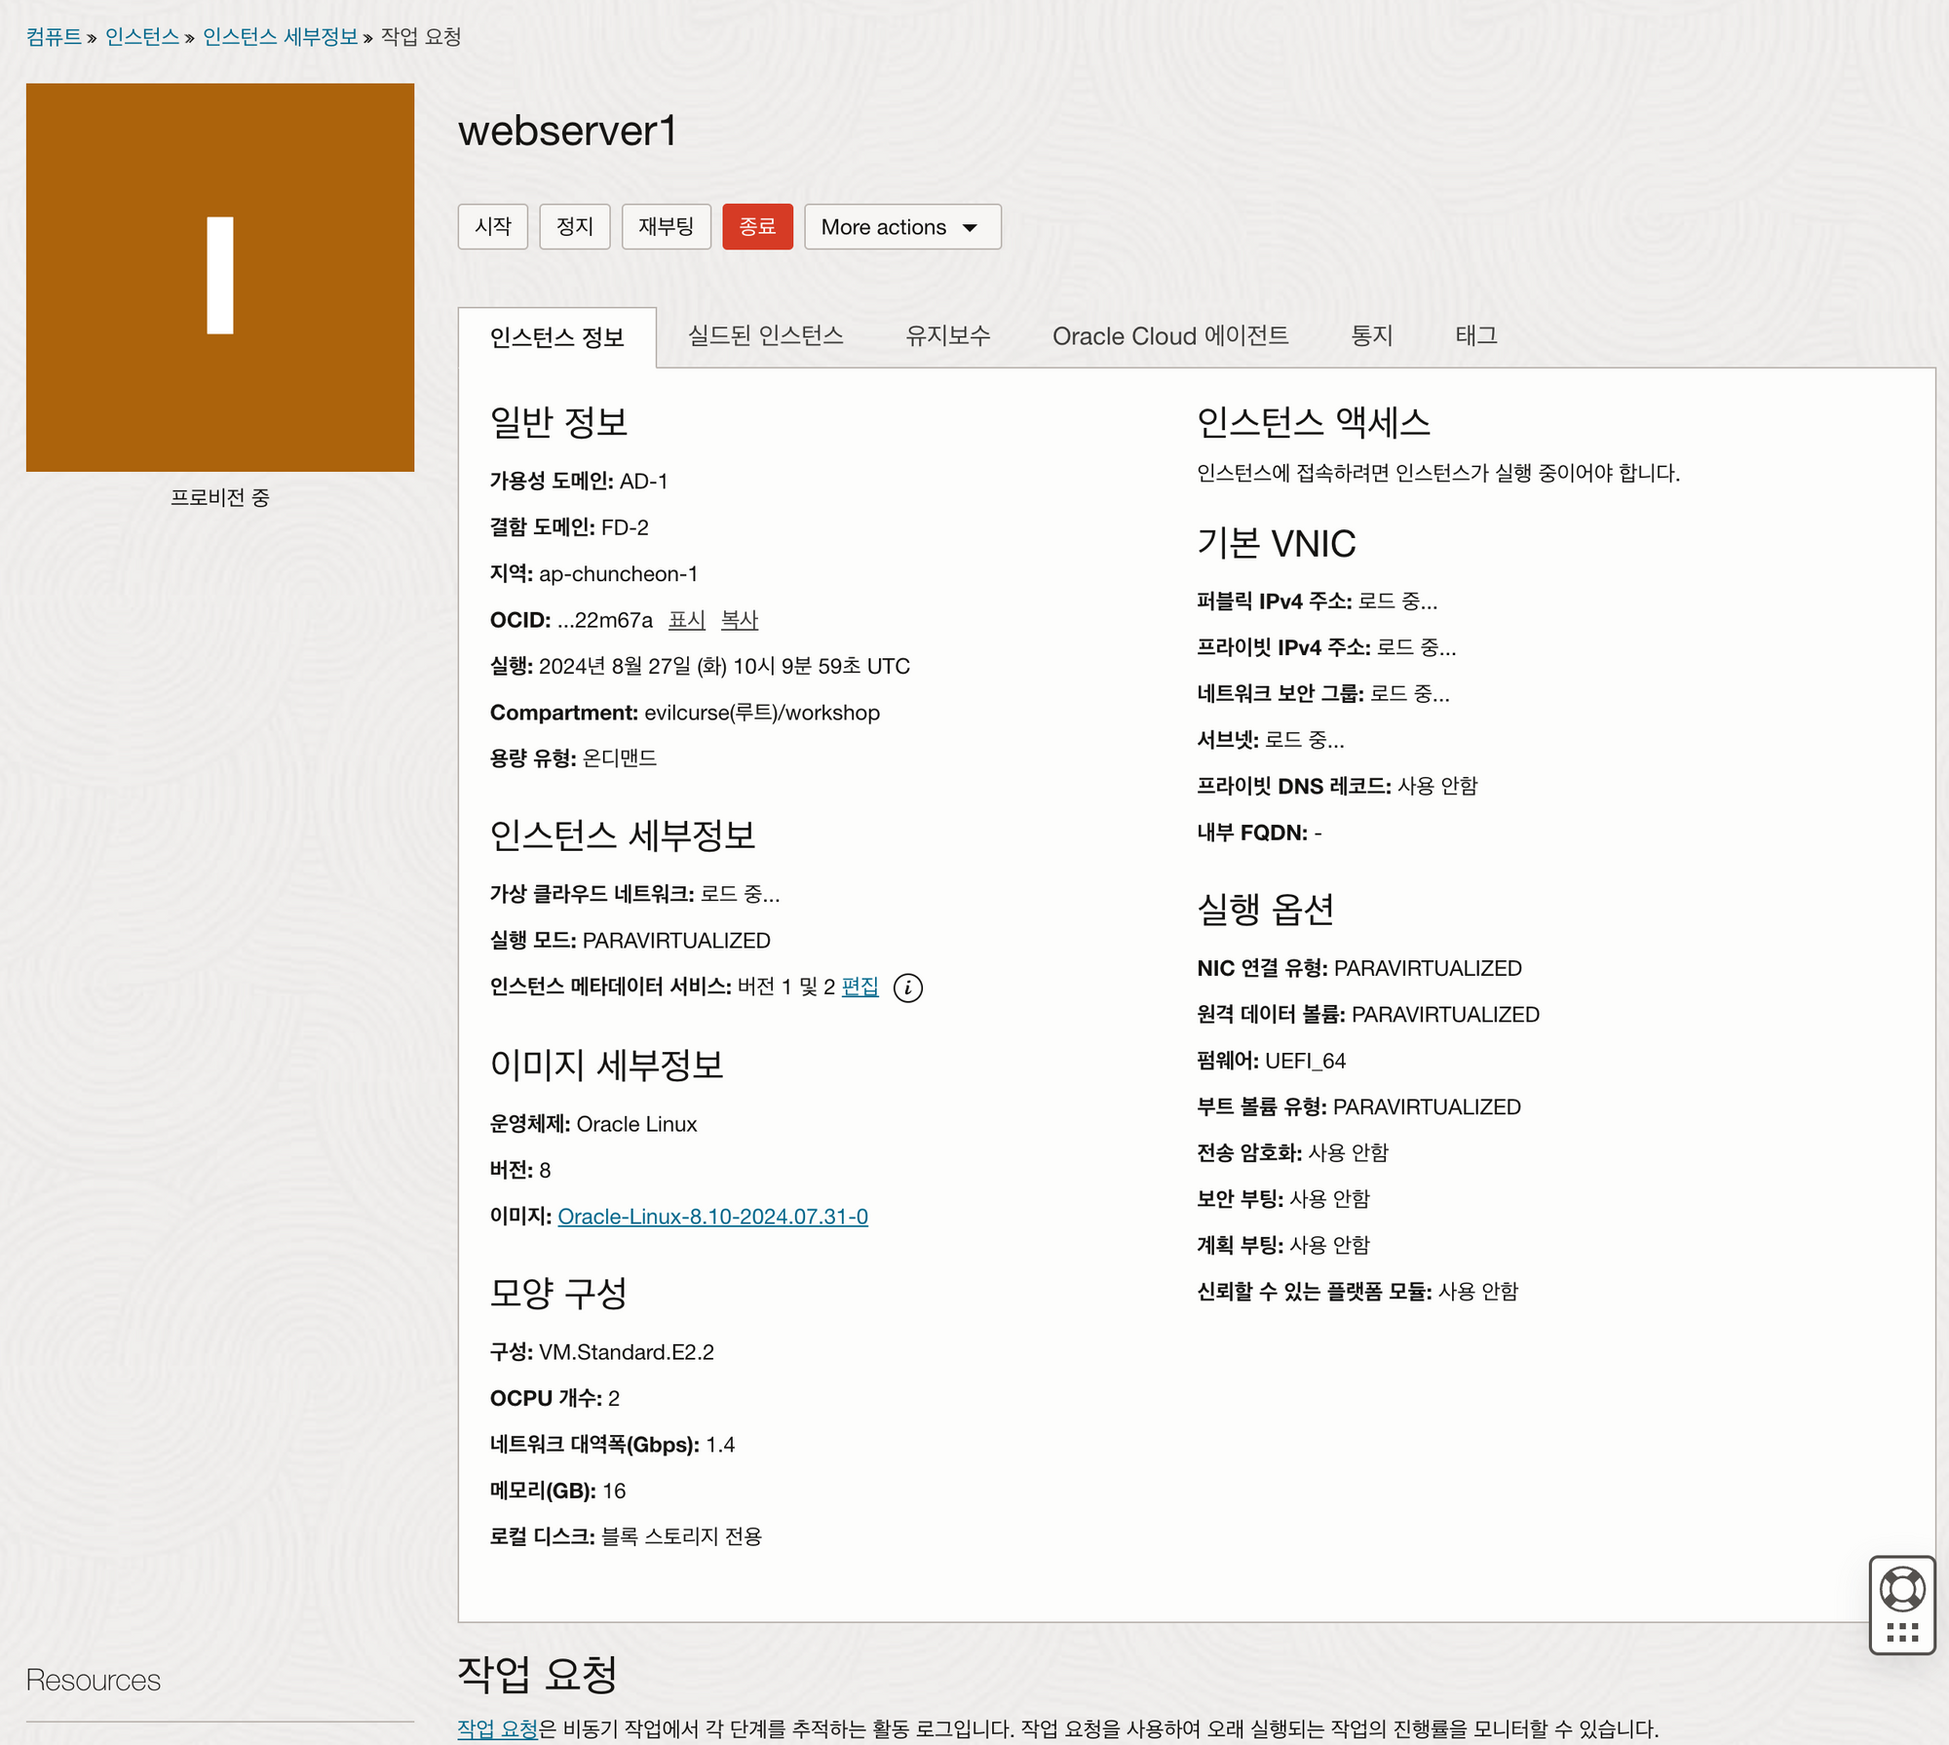Click the red 종료 button
The image size is (1949, 1745).
click(x=757, y=227)
